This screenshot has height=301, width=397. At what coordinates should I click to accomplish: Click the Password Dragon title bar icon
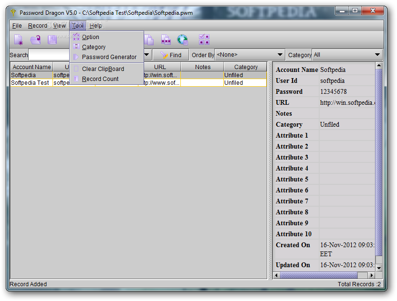pos(13,12)
